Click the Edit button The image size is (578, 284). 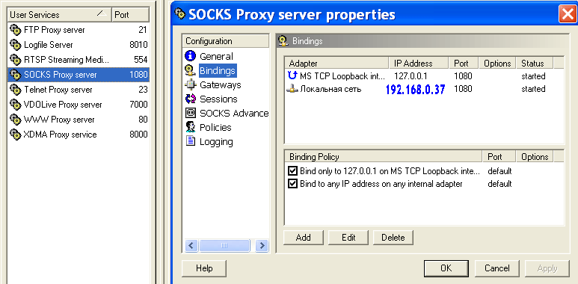click(x=348, y=237)
